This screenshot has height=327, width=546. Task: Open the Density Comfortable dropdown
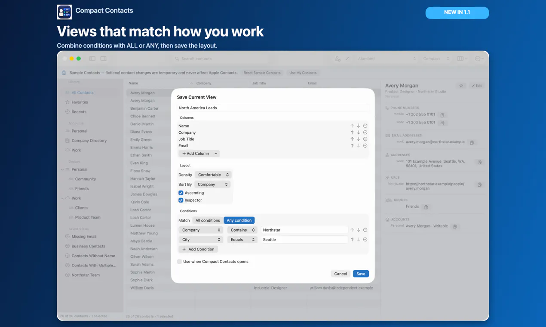[213, 175]
